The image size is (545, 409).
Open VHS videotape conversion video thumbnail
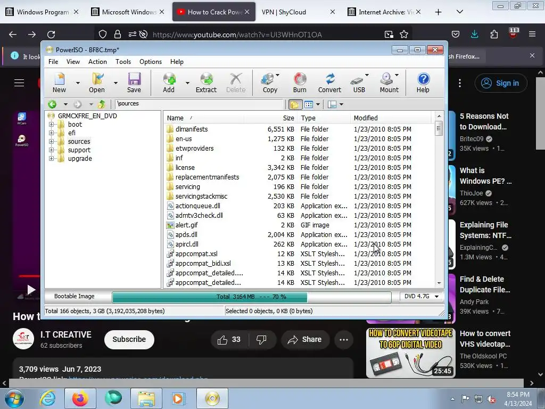click(410, 353)
